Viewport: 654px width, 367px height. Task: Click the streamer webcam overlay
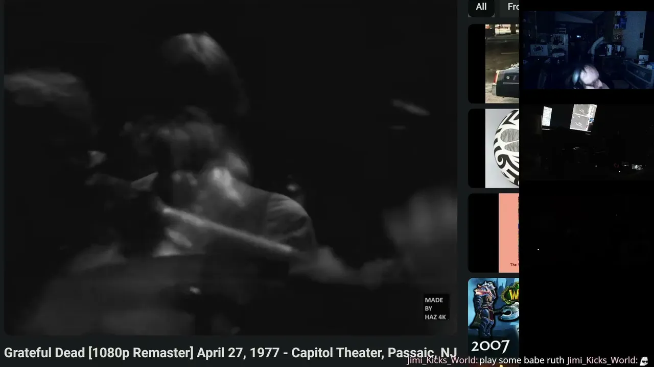(x=587, y=50)
